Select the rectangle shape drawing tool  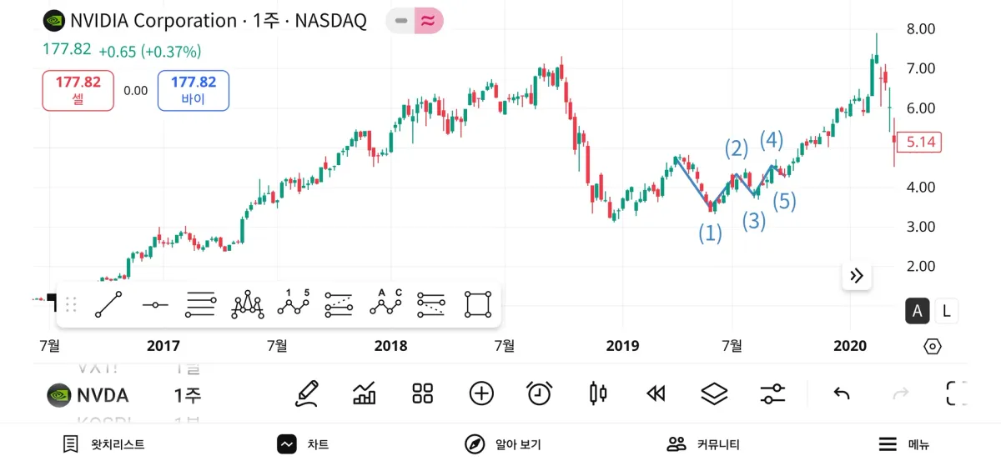point(478,305)
